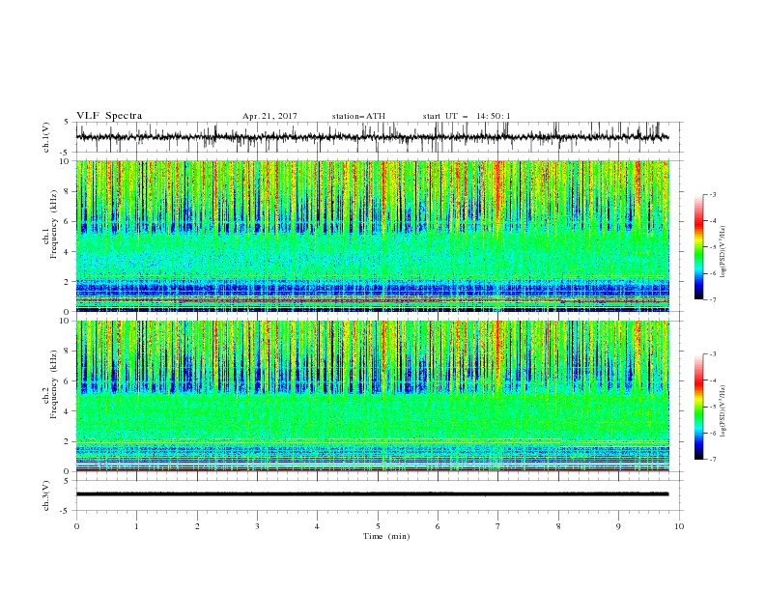Click the "Time (min)" axis title

pyautogui.click(x=386, y=536)
